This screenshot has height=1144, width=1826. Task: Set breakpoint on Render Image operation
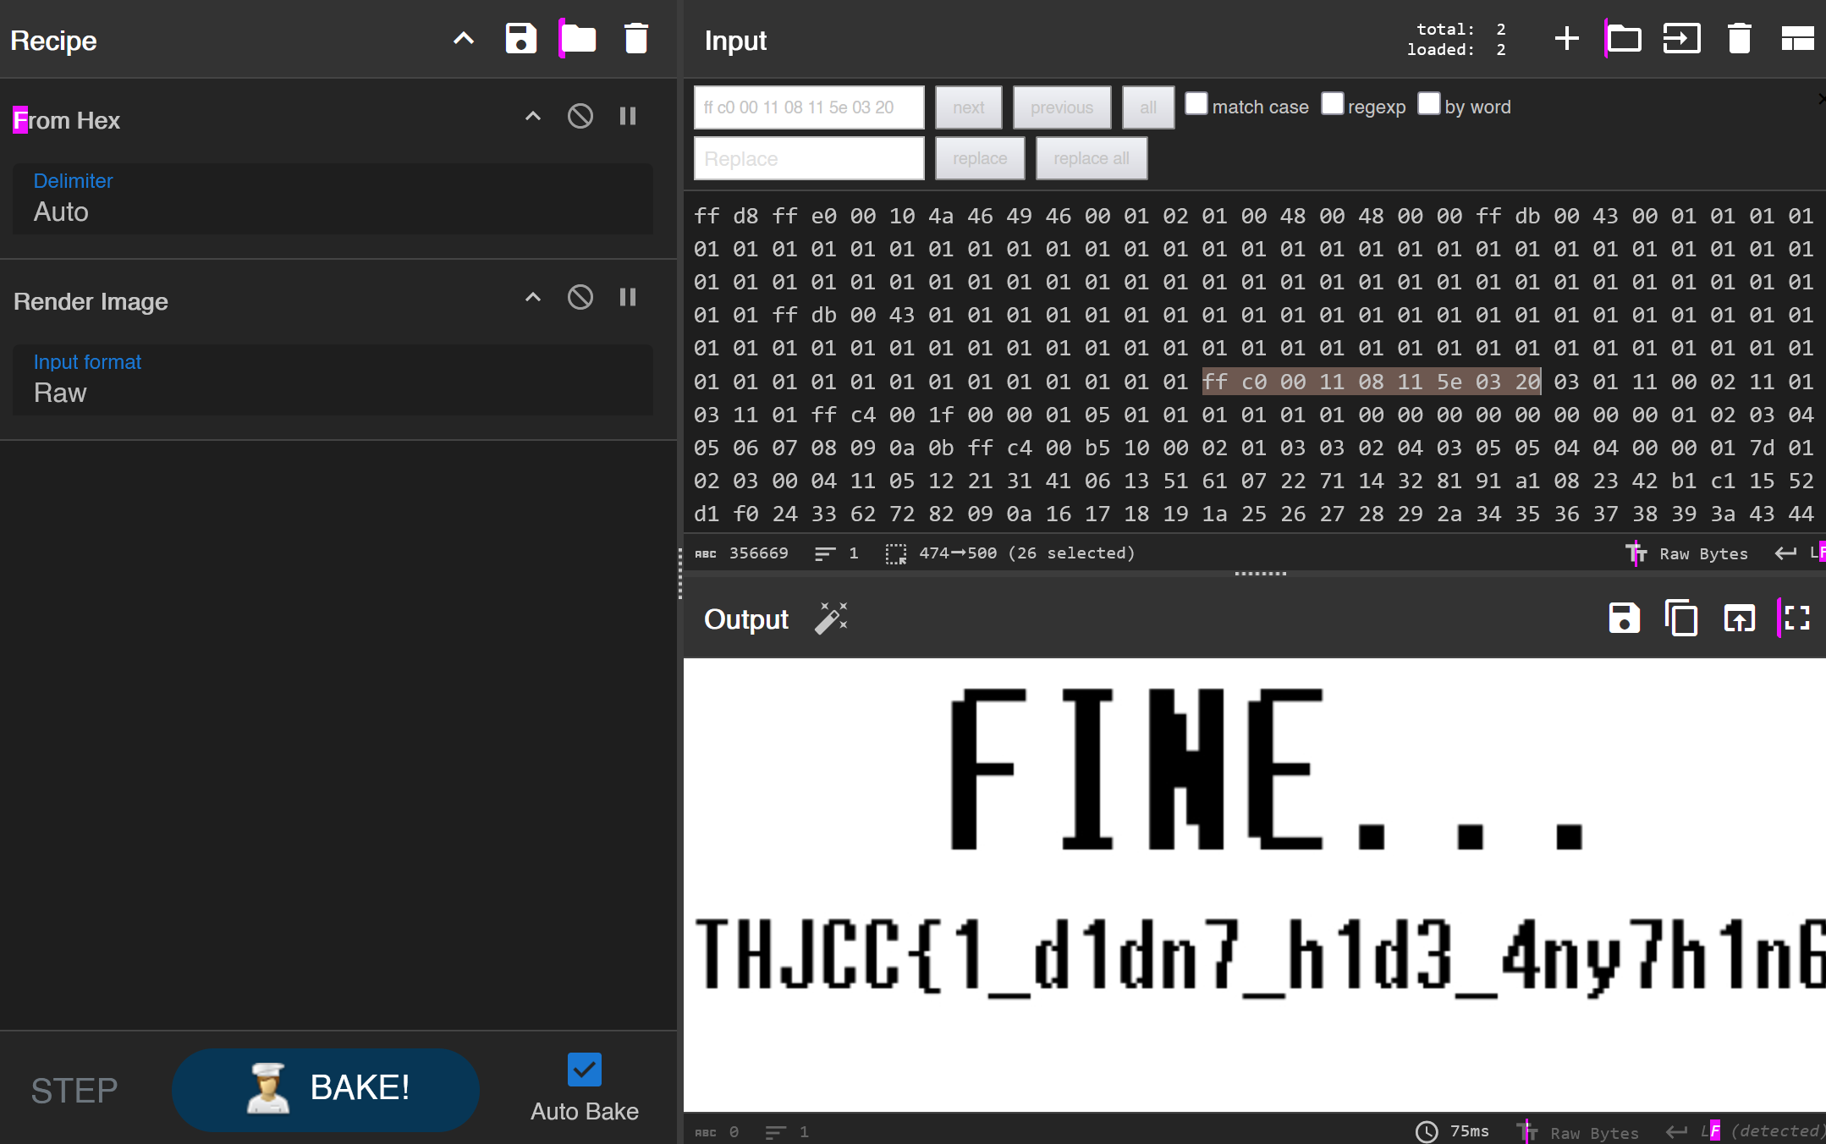click(627, 298)
